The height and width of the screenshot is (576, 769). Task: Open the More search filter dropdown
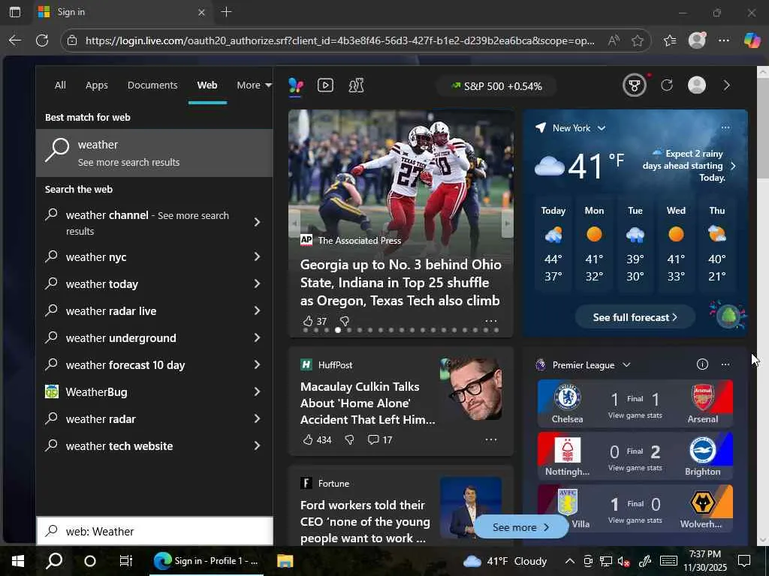pyautogui.click(x=254, y=85)
